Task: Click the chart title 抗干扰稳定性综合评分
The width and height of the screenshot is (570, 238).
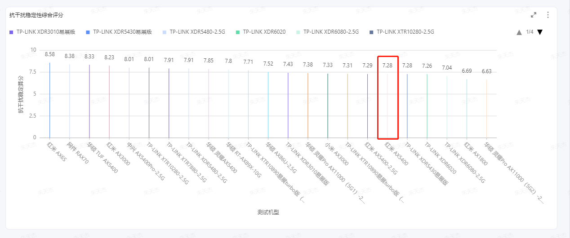Action: click(x=36, y=15)
